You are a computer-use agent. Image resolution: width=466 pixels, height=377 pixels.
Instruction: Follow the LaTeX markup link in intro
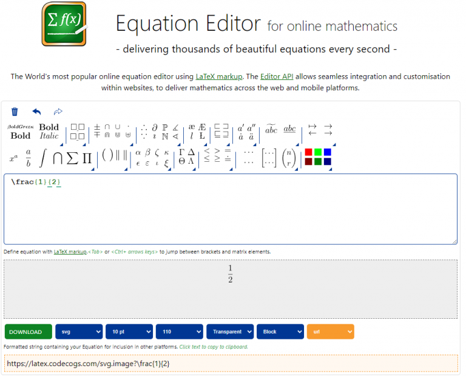point(219,76)
